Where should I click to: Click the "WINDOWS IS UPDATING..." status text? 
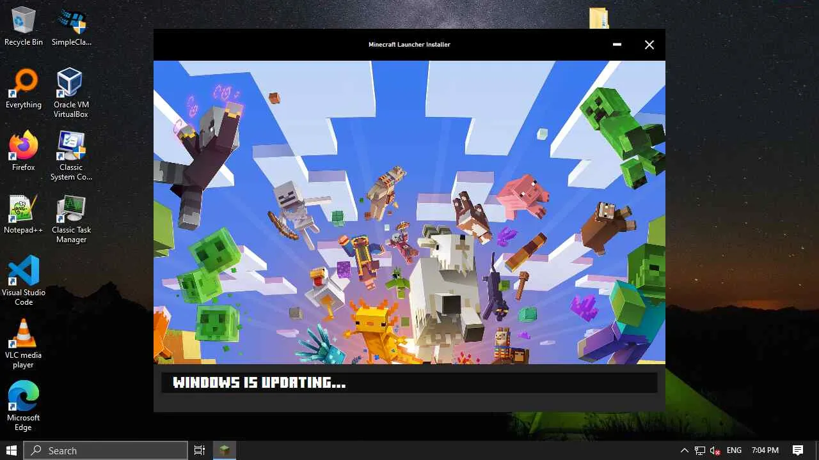259,383
